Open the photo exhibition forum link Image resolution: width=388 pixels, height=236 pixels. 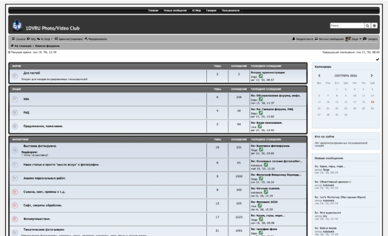(40, 146)
